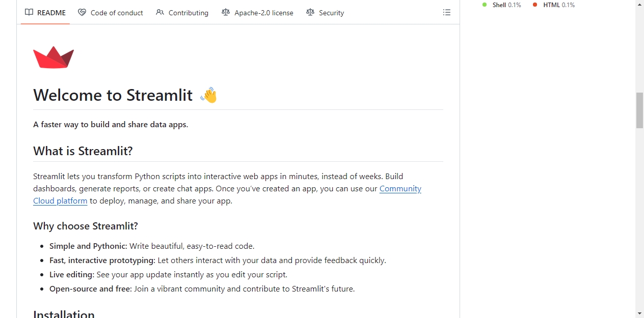Click the HTML language entry
Screen dimensions: 644x318
point(553,5)
